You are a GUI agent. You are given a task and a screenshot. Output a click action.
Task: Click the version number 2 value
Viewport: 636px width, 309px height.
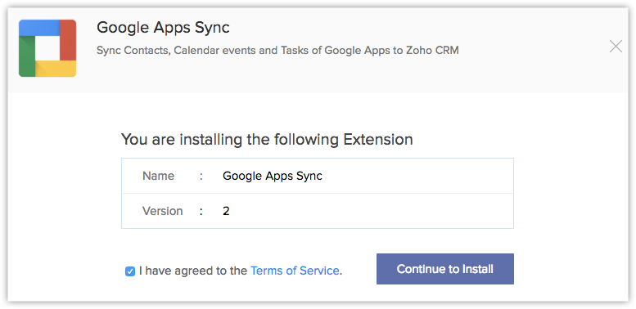point(226,211)
